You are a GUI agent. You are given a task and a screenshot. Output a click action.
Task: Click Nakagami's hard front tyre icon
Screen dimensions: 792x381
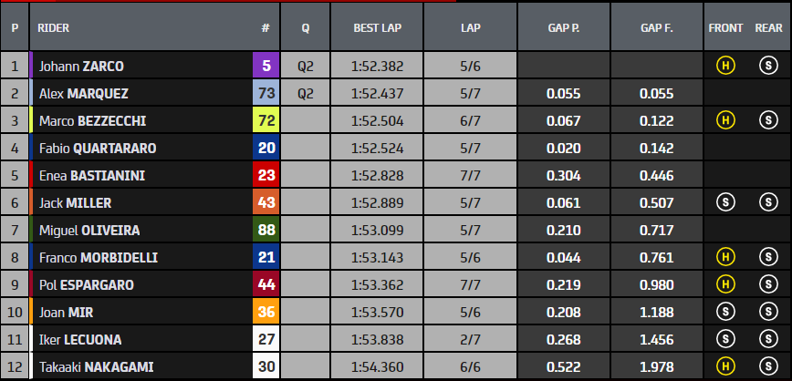tap(726, 366)
